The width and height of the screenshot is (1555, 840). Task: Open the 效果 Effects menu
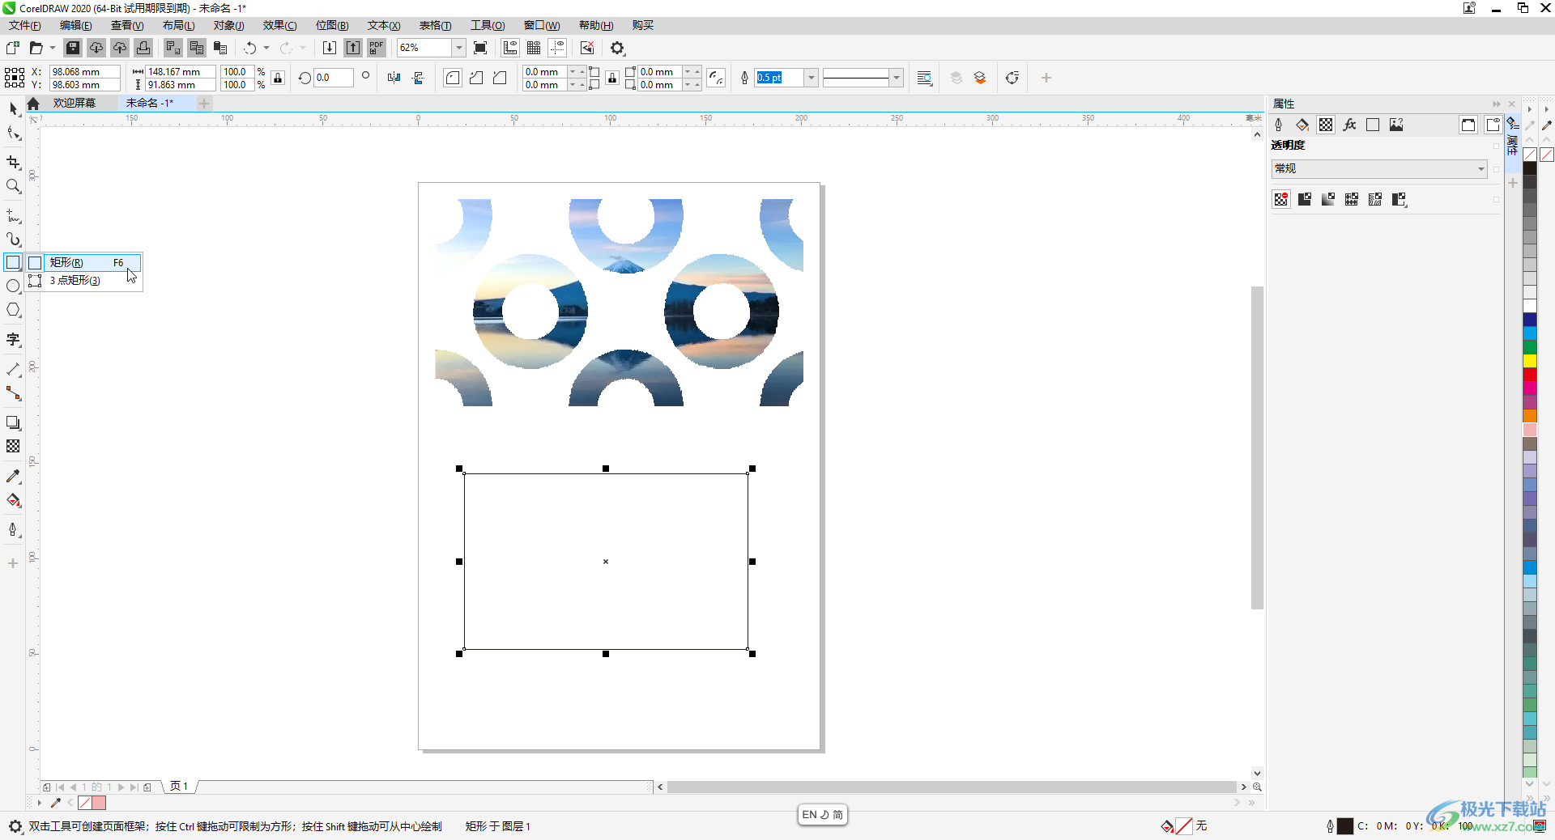coord(279,25)
